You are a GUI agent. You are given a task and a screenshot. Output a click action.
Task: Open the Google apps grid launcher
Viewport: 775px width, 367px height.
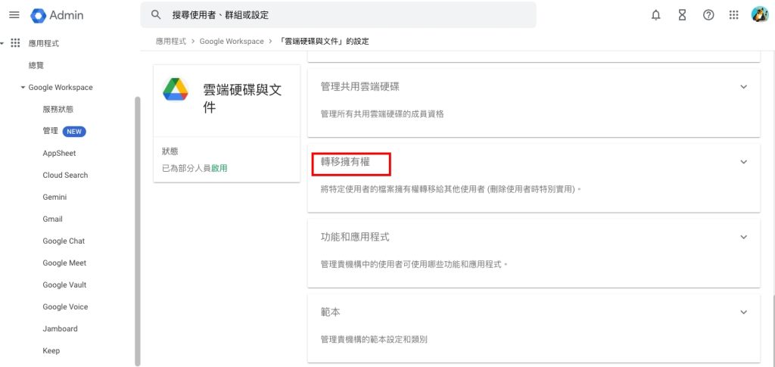[x=733, y=15]
